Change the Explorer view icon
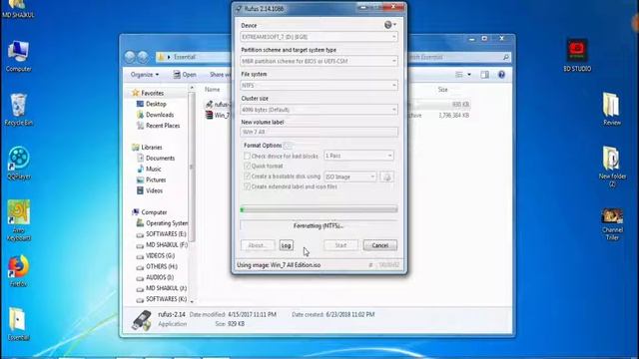Image resolution: width=639 pixels, height=359 pixels. [459, 75]
